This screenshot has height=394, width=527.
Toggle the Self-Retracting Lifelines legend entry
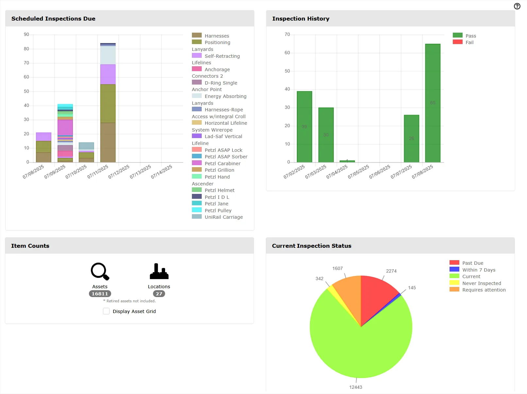216,59
